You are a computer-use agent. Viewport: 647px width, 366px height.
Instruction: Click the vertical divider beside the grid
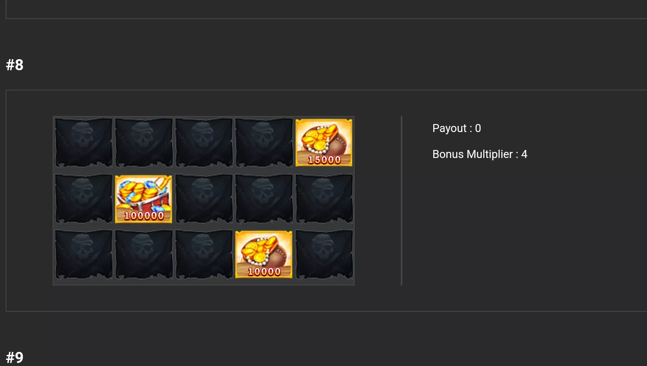click(402, 201)
